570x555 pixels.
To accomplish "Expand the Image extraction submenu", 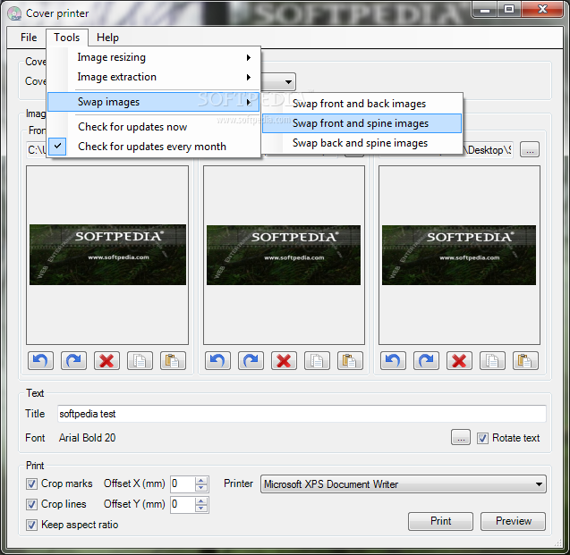I will [153, 77].
